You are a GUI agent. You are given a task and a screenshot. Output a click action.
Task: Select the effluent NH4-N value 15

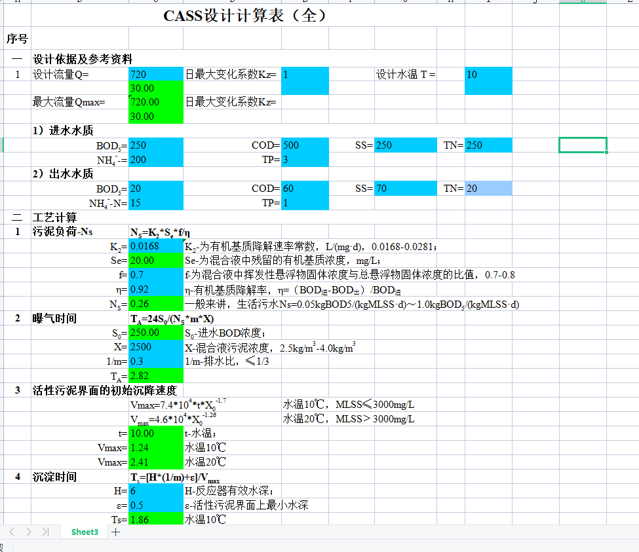(156, 203)
